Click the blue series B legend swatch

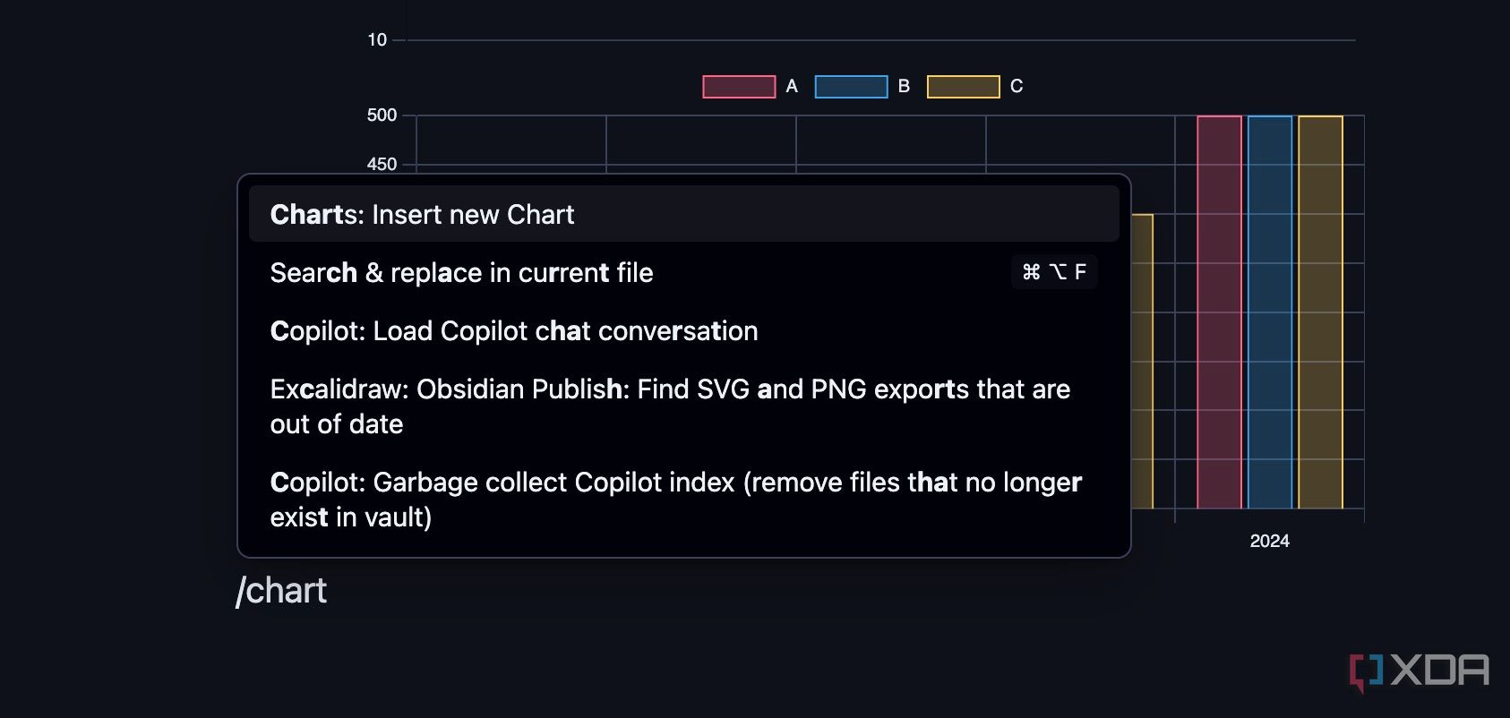[850, 86]
